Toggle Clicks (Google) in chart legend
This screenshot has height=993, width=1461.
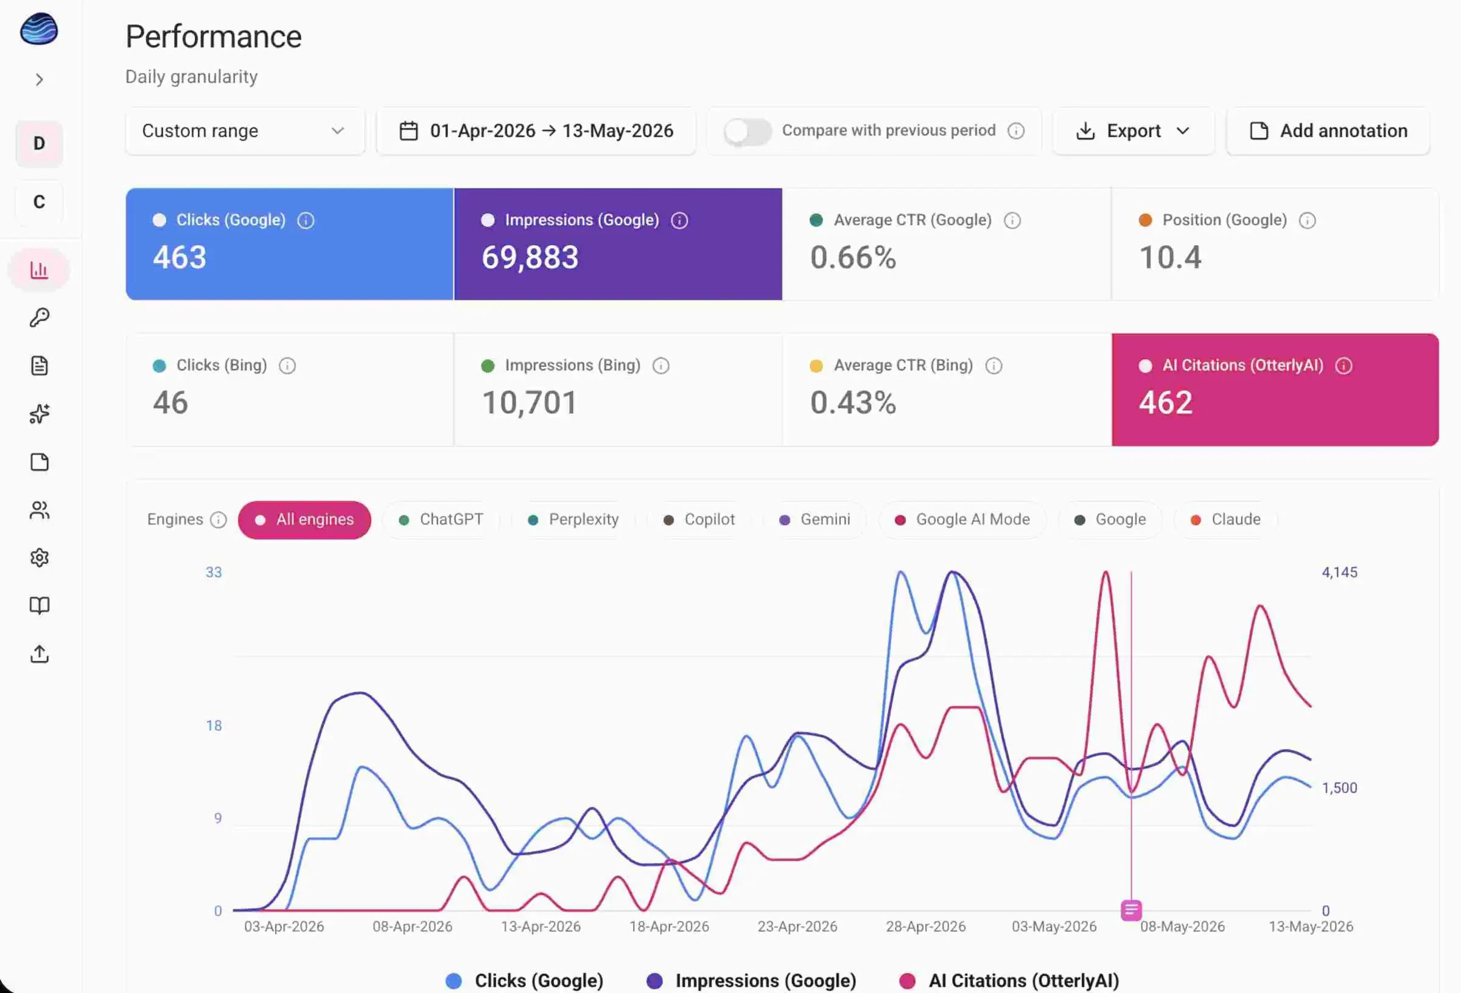(524, 980)
